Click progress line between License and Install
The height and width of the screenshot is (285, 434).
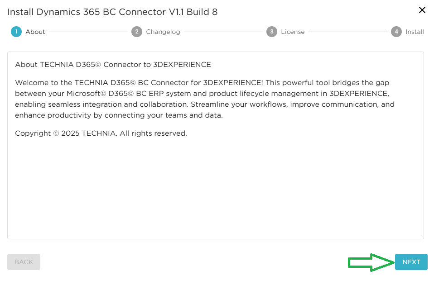[x=348, y=32]
